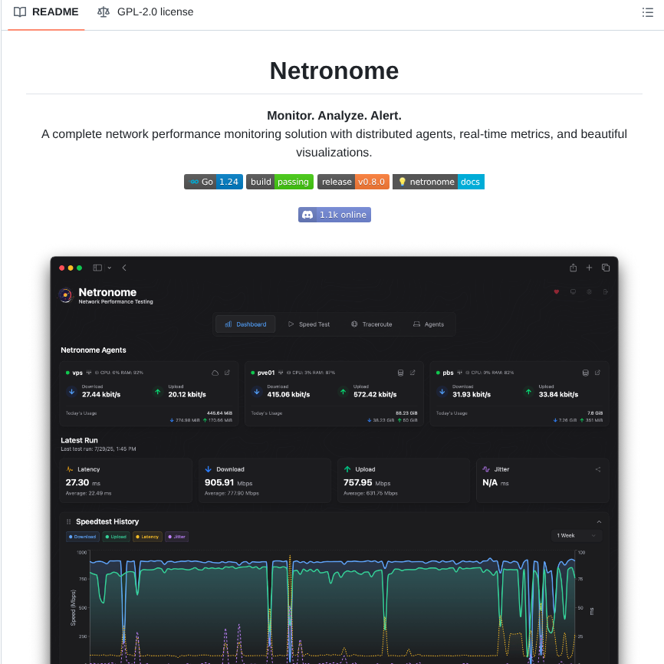The image size is (664, 664).
Task: Collapse the Speedtest History panel
Action: (x=600, y=521)
